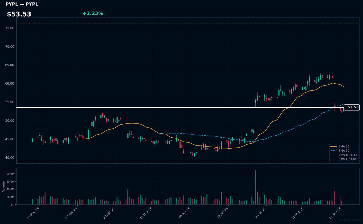Click the 19 May '26 date label
The width and height of the screenshot is (363, 224).
click(146, 213)
